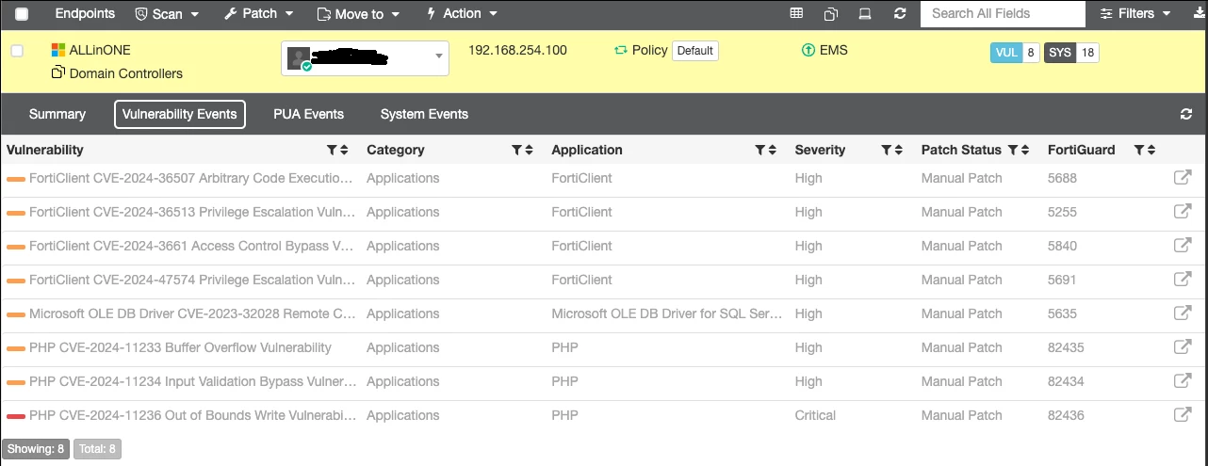1208x466 pixels.
Task: Open the System Events tab
Action: coord(424,114)
